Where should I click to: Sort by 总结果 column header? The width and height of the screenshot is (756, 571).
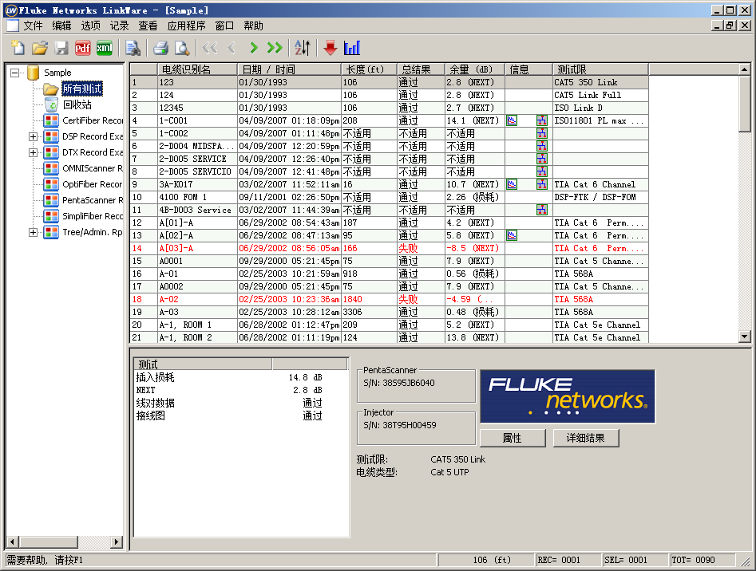pyautogui.click(x=421, y=70)
